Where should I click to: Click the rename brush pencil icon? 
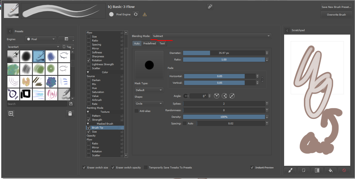(x=210, y=7)
